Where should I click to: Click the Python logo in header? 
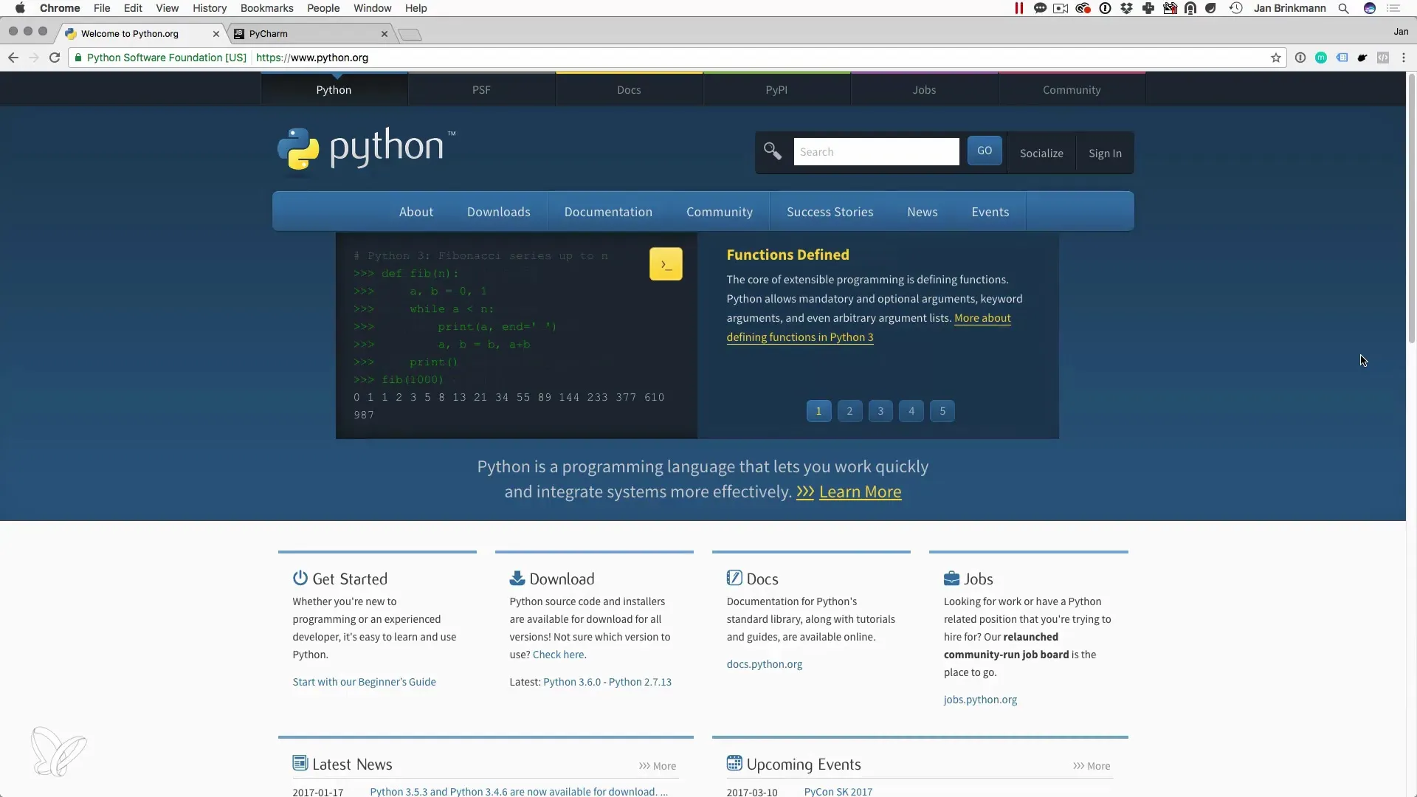pyautogui.click(x=367, y=150)
